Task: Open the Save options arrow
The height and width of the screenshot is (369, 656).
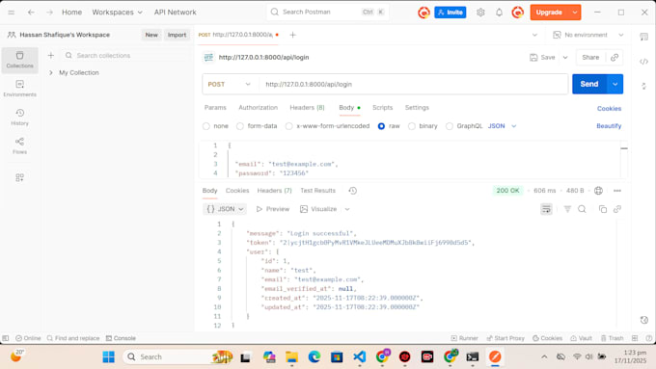Action: tap(565, 57)
